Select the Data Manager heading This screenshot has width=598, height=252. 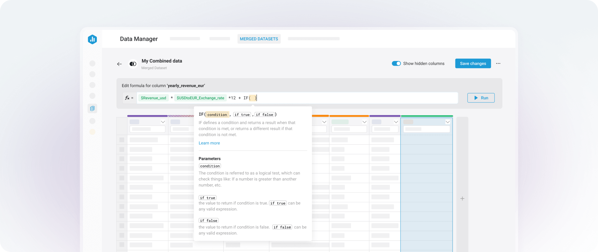tap(139, 39)
